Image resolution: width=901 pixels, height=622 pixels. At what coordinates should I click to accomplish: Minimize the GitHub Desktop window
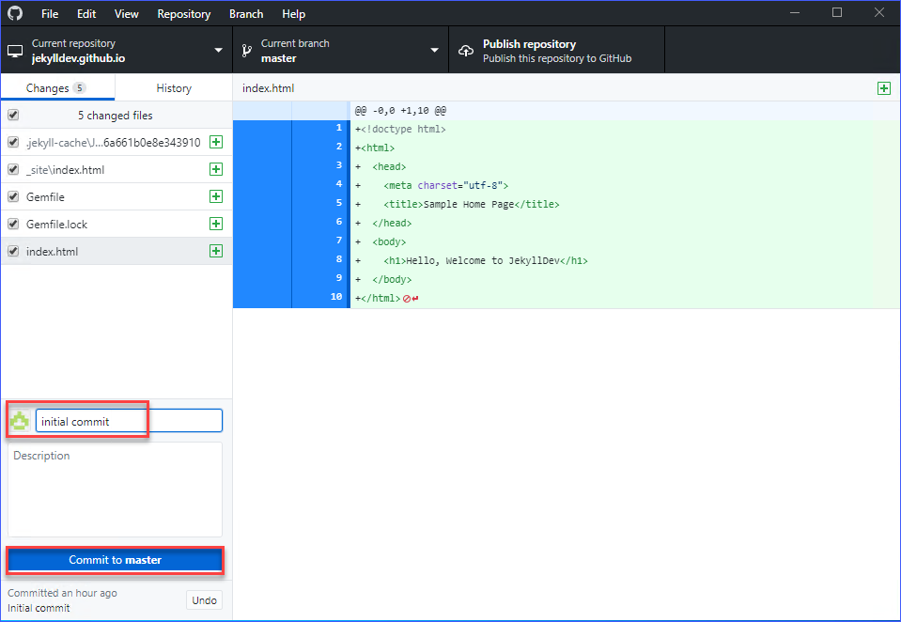point(795,12)
